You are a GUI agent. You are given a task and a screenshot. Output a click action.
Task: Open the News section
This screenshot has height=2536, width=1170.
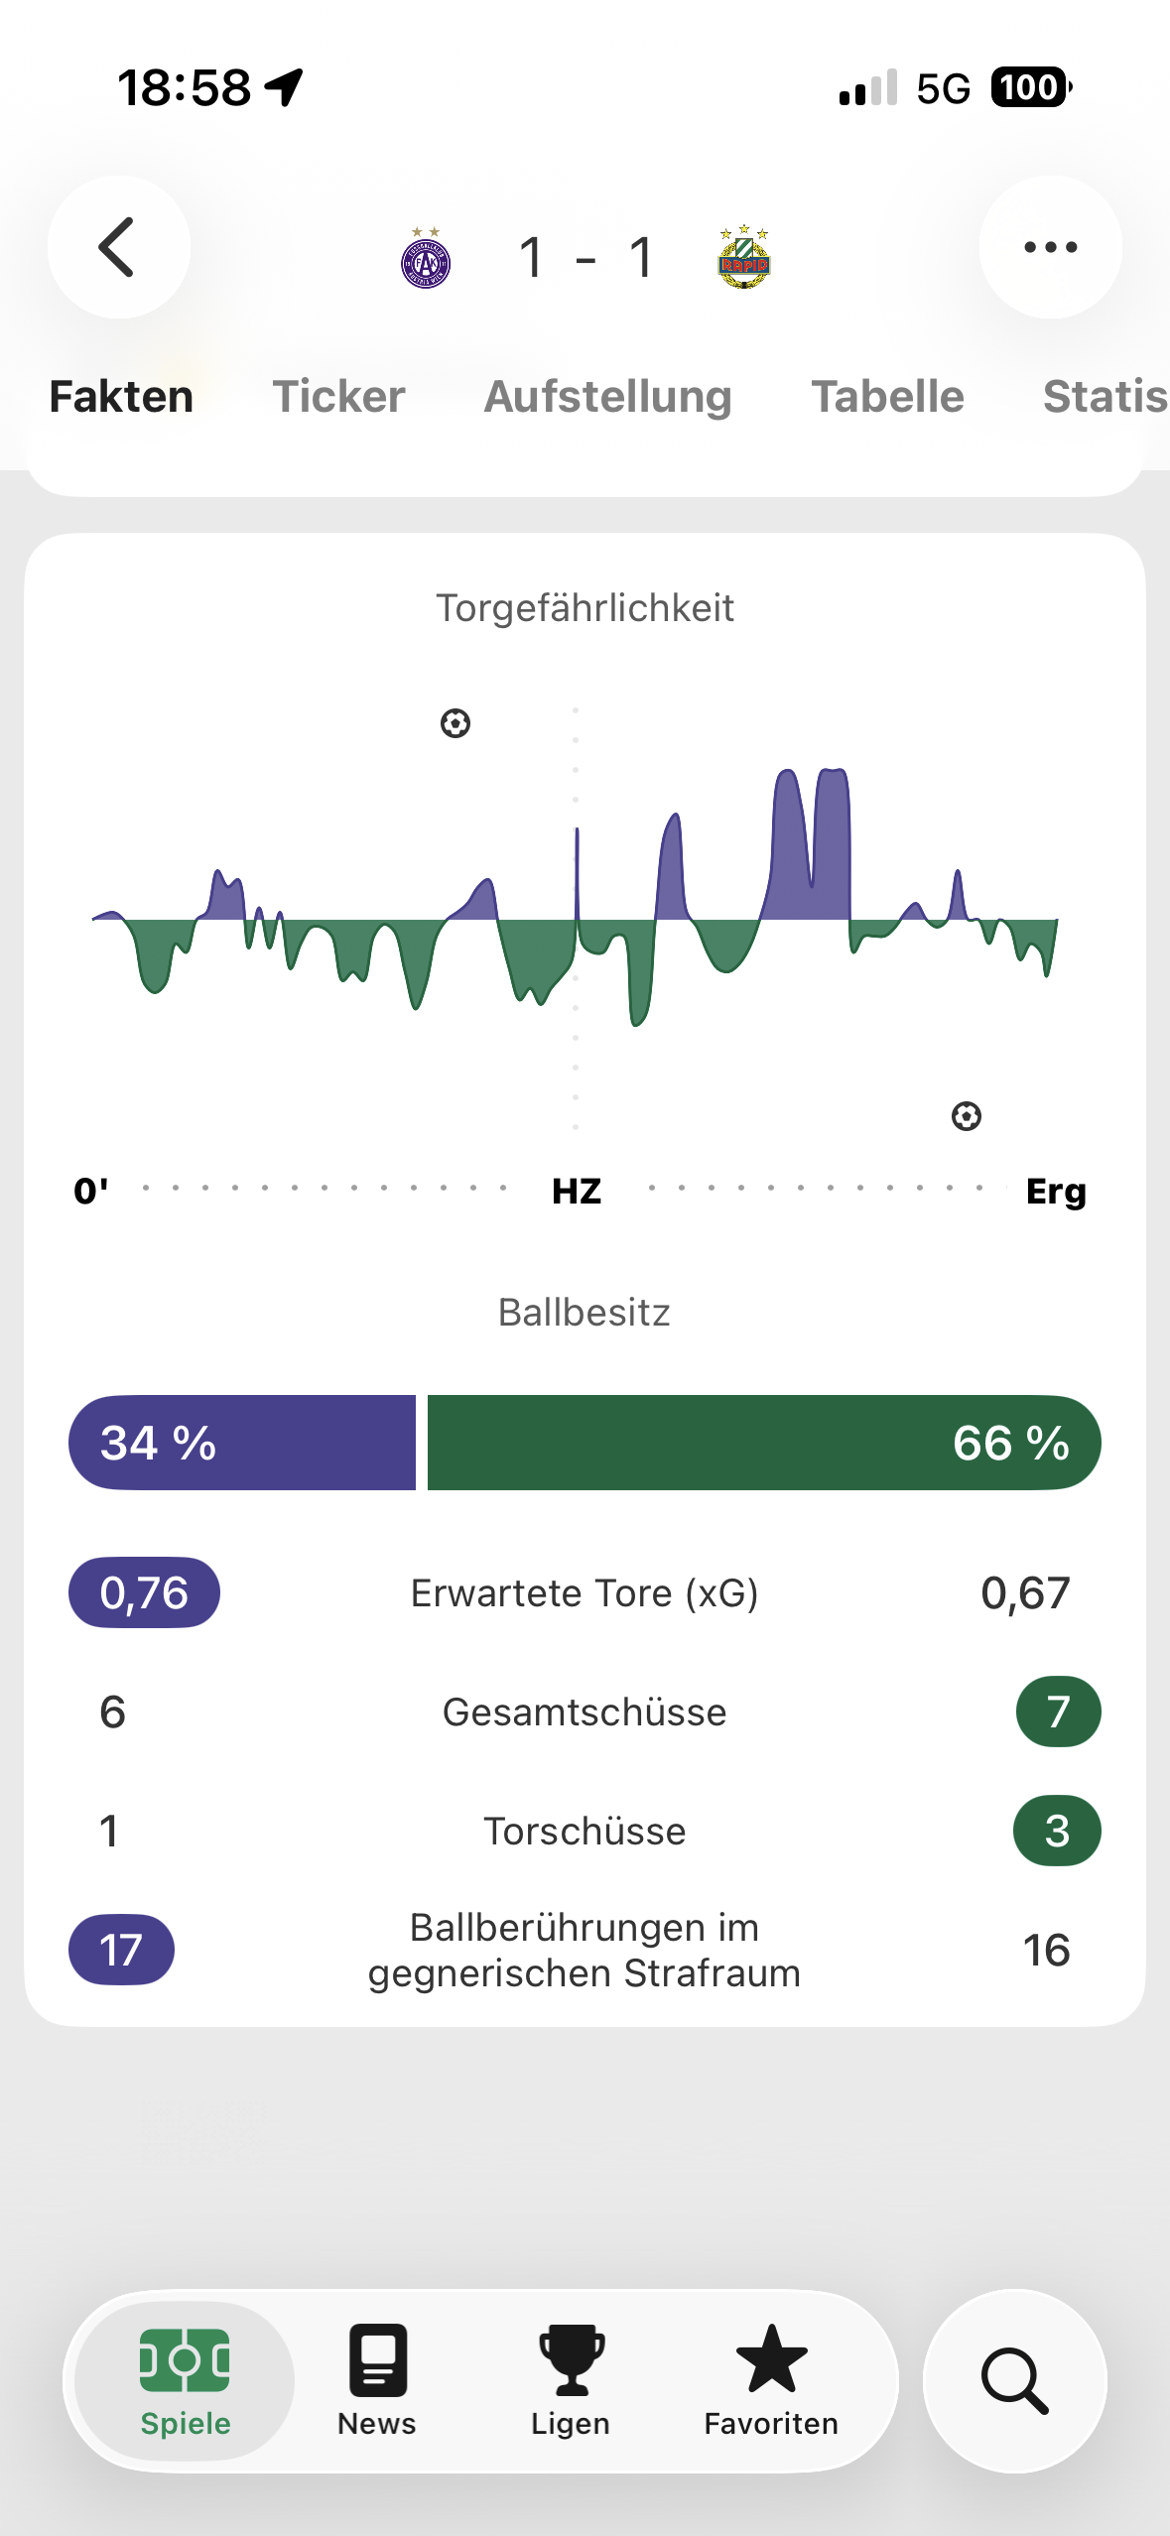[x=377, y=2380]
